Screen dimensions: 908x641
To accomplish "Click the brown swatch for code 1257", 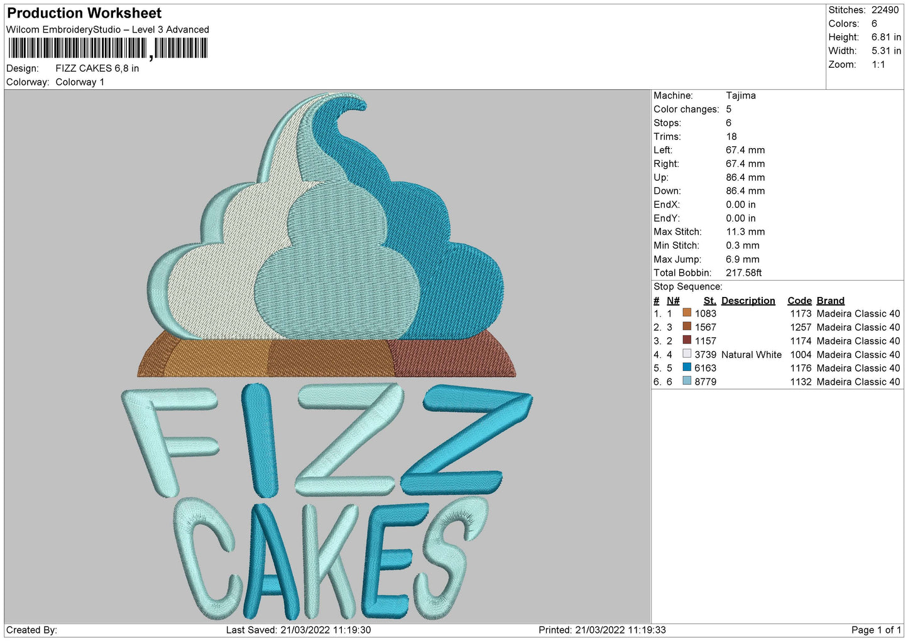I will (687, 326).
